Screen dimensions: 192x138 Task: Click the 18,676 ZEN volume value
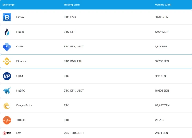pos(162,91)
